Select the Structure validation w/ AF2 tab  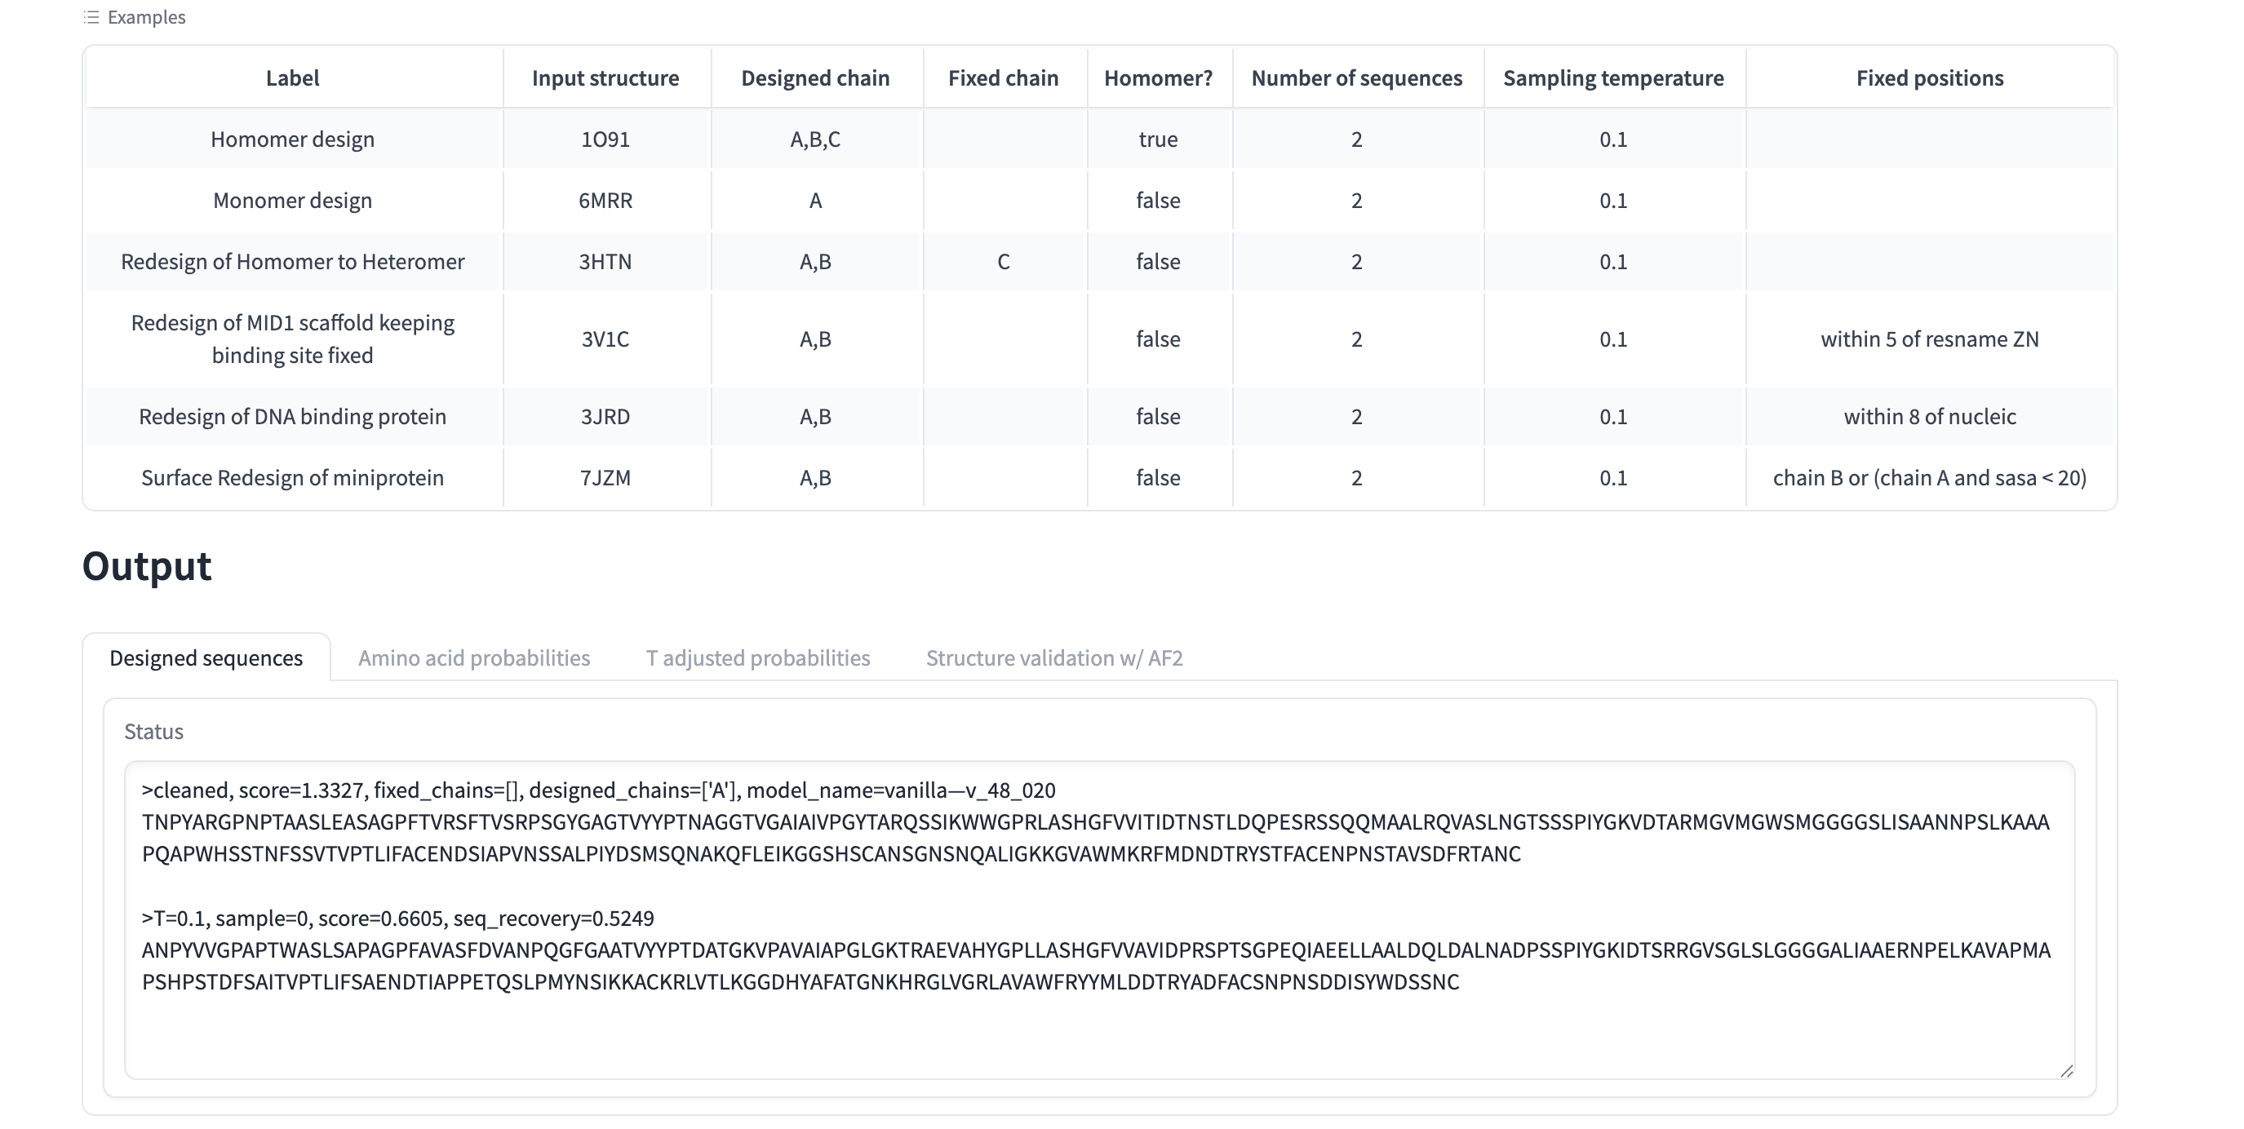pos(1056,657)
